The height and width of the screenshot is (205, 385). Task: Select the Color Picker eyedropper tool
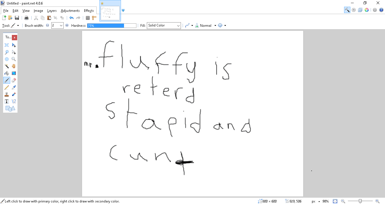click(x=14, y=87)
